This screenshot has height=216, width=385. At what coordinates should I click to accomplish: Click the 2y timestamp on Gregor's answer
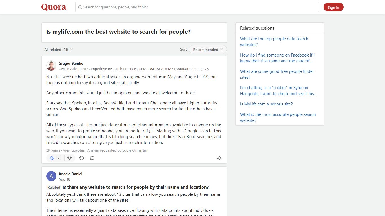(207, 69)
